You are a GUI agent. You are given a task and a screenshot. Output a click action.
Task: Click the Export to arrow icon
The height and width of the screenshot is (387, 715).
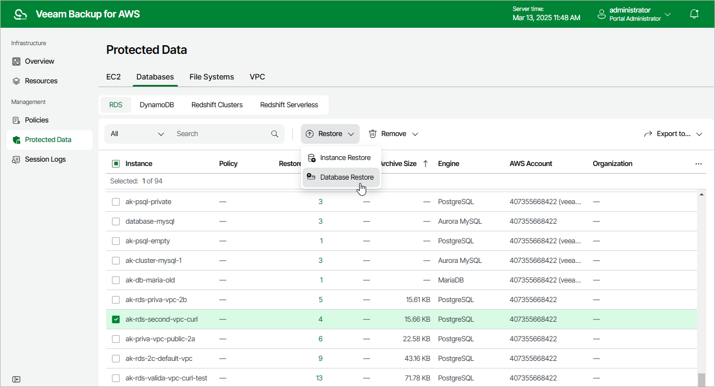648,134
